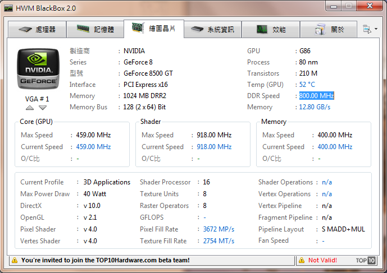Viewport: 387px width, 273px height.
Task: Click the GeForce 8500 GT model text
Action: pos(148,73)
